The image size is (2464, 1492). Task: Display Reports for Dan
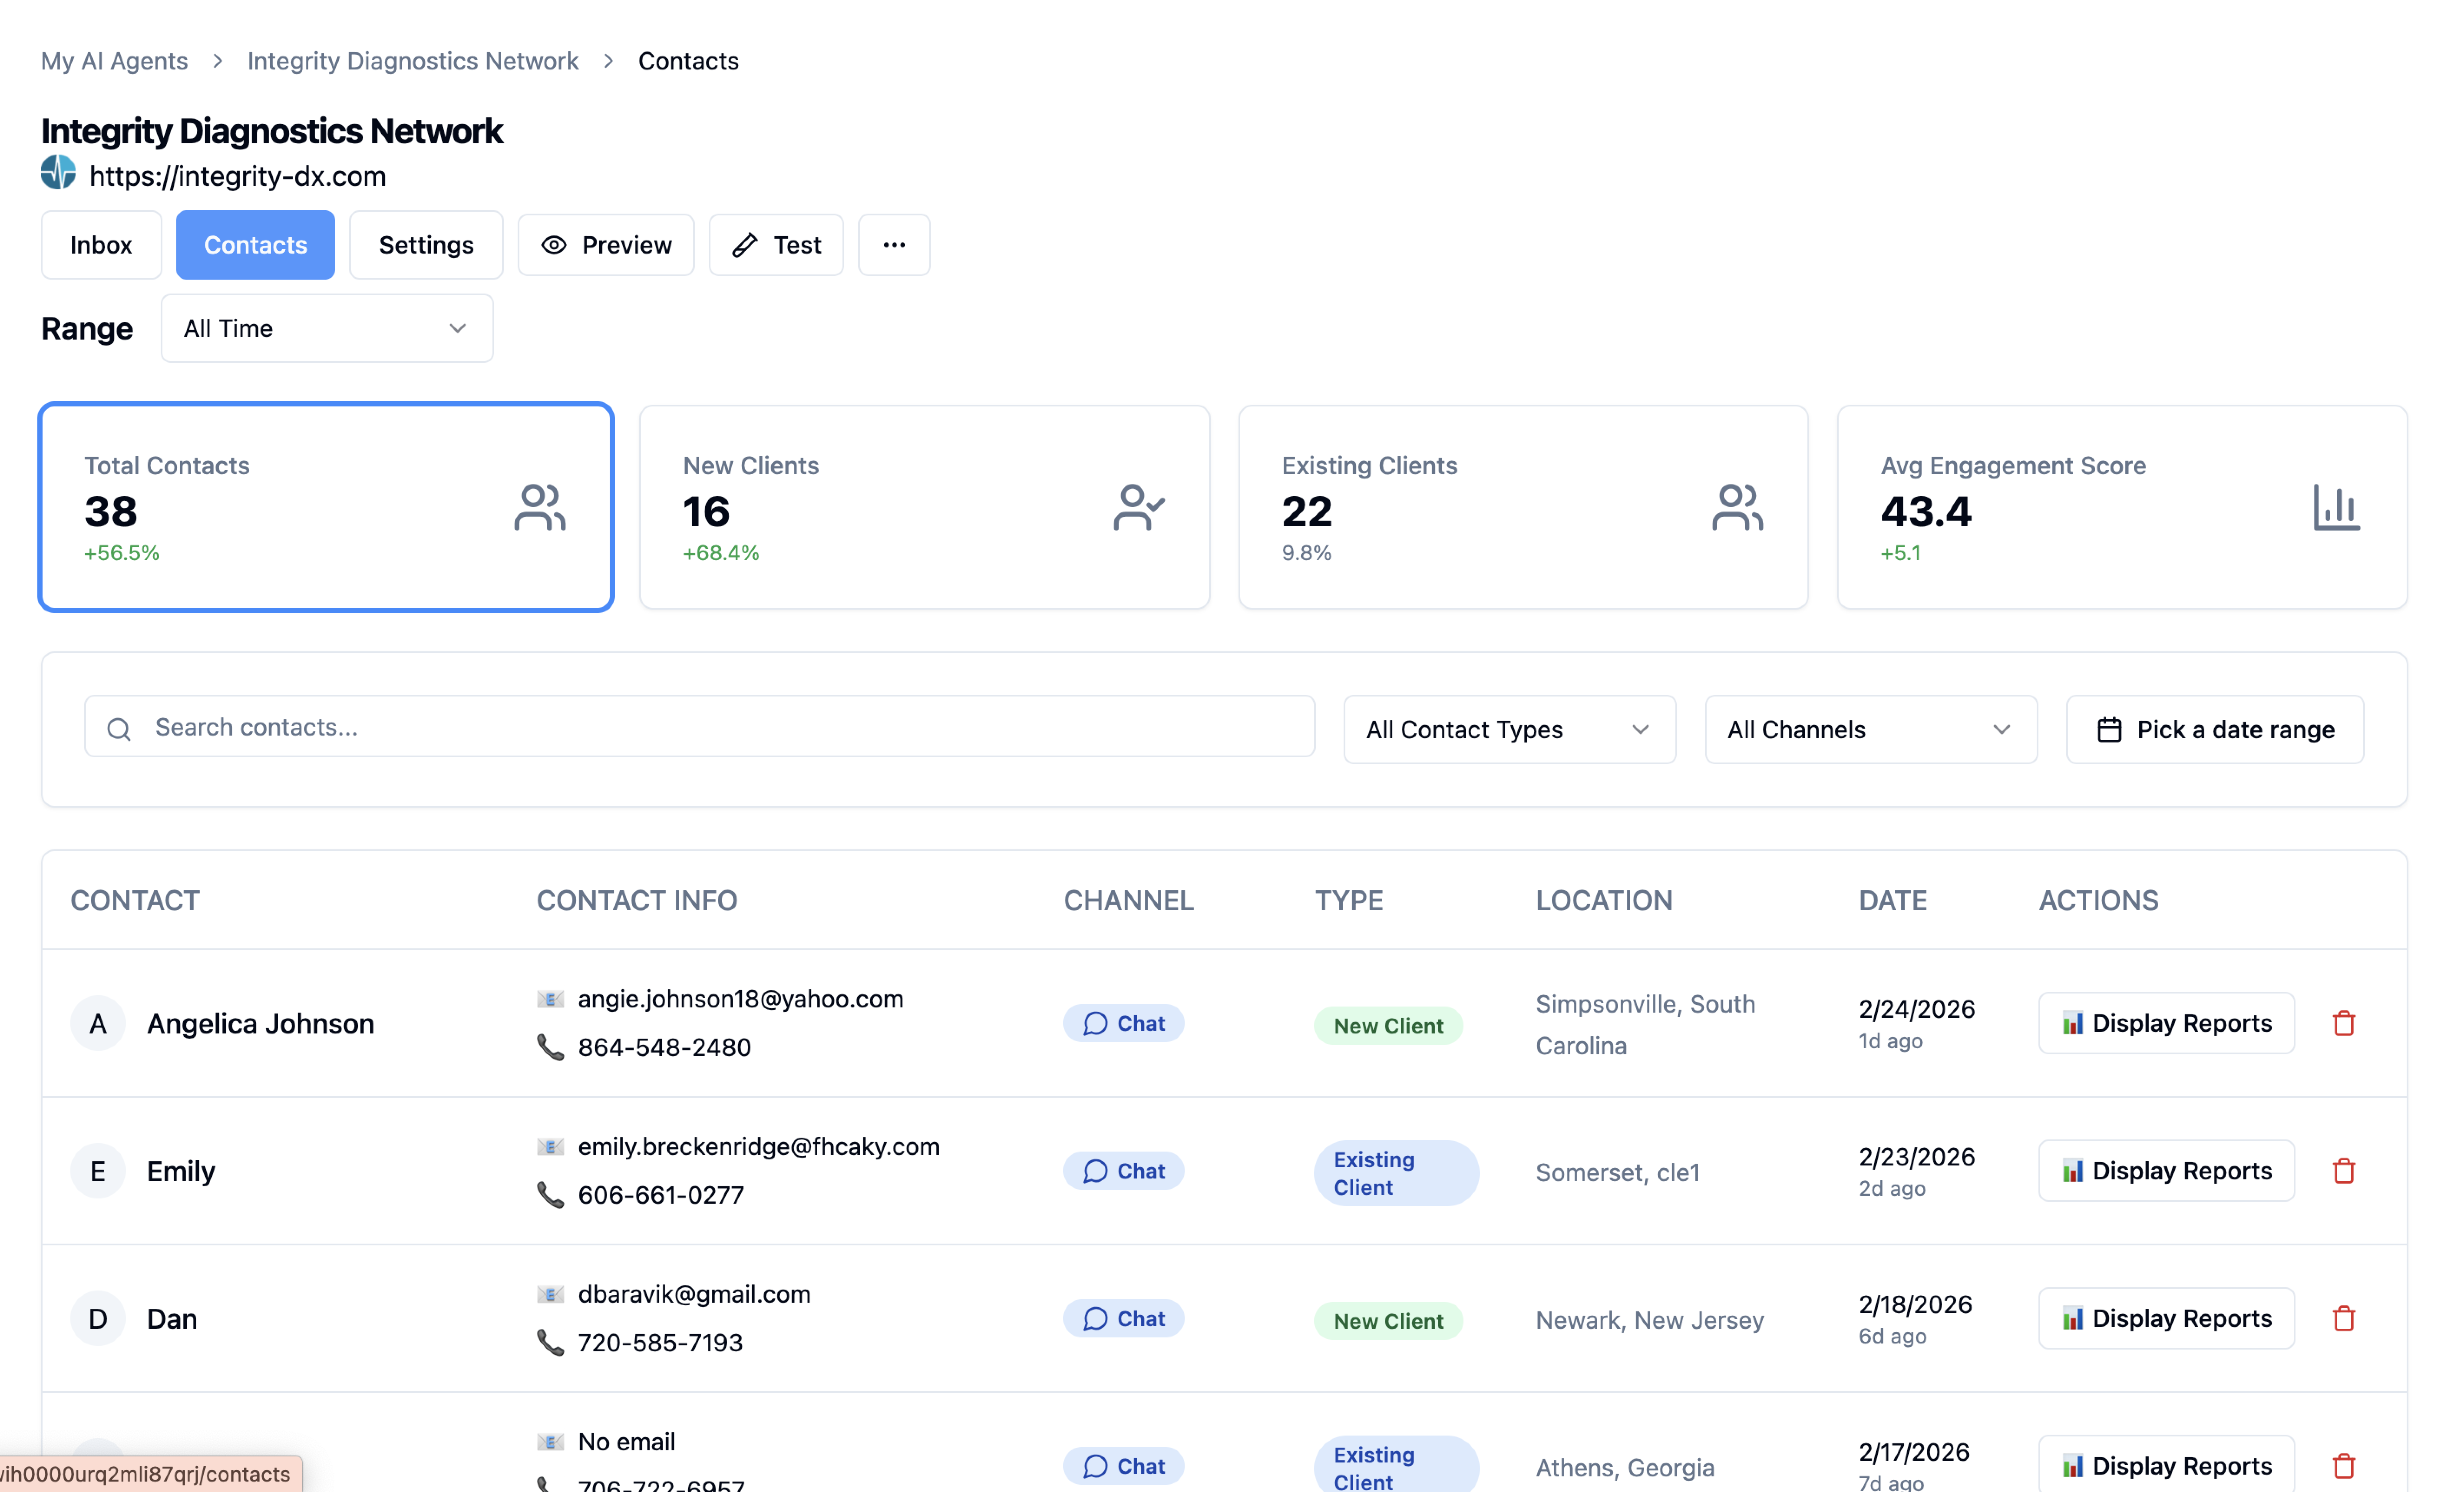pos(2166,1318)
